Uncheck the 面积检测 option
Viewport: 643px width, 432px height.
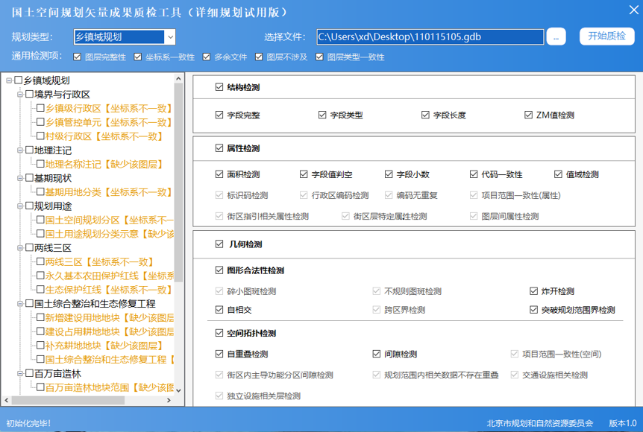pyautogui.click(x=219, y=174)
